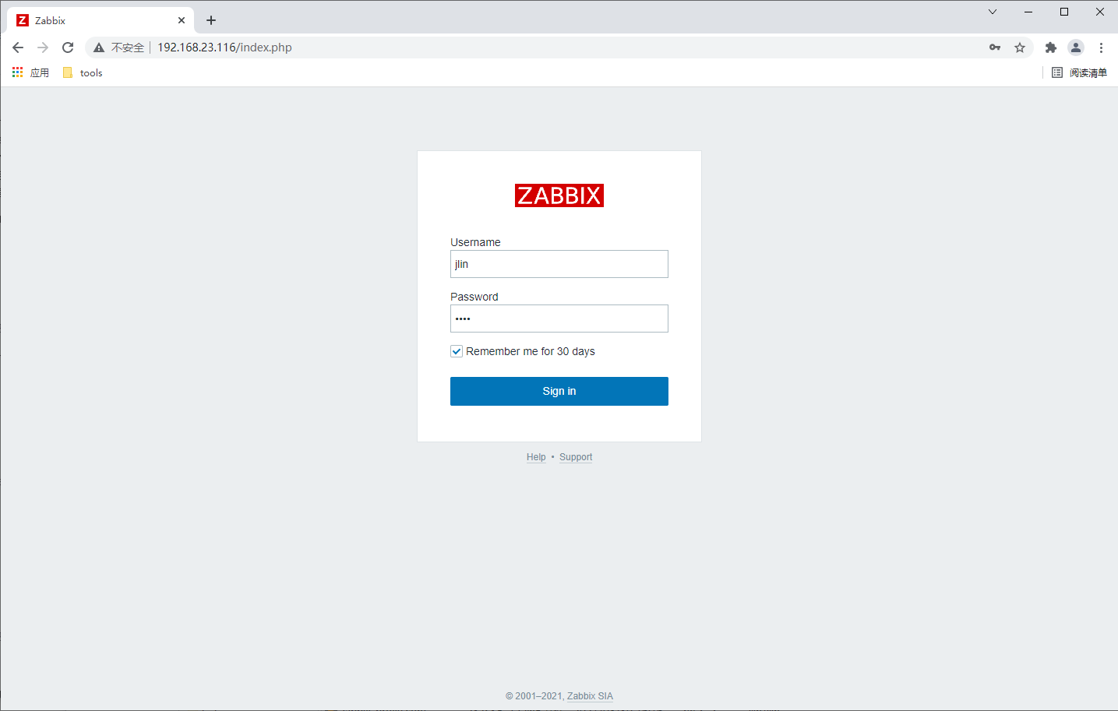Minimize the browser window
The width and height of the screenshot is (1118, 711).
1028,12
